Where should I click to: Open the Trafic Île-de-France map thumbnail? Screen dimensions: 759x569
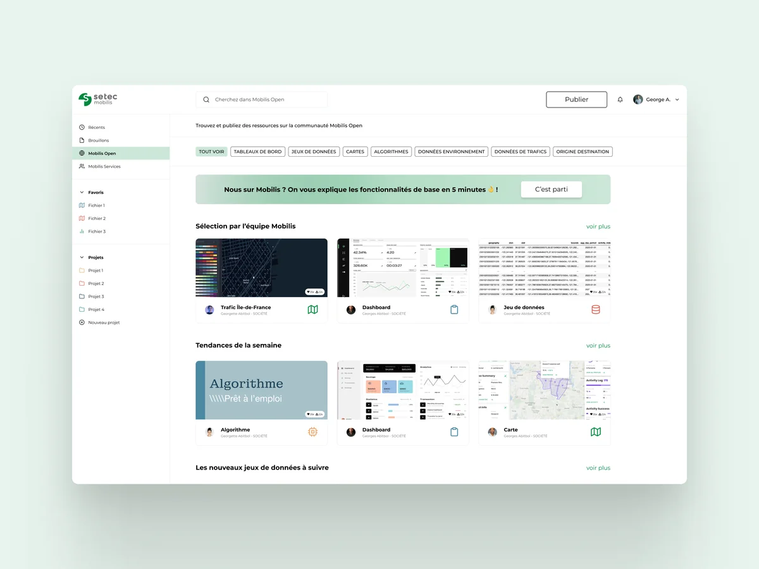pyautogui.click(x=262, y=268)
